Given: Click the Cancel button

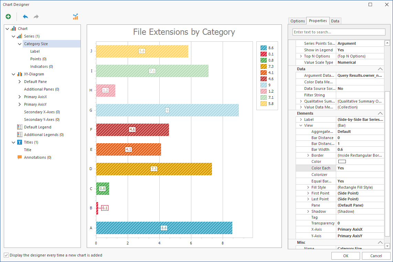Looking at the screenshot, I should pos(376,256).
